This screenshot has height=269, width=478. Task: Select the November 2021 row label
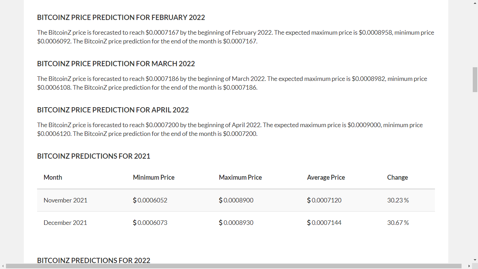65,200
